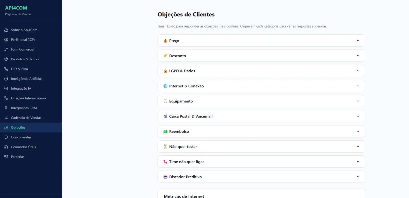Image resolution: width=409 pixels, height=198 pixels.
Task: Click the Inteligência Artificial brain icon
Action: [6, 79]
